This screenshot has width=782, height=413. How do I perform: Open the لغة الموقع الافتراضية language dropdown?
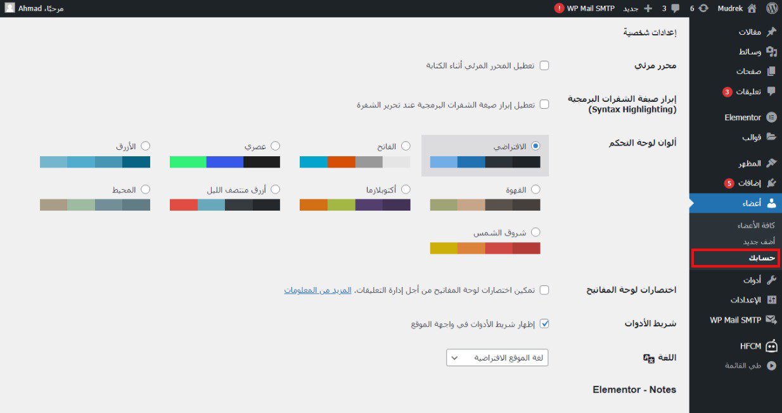(x=497, y=358)
